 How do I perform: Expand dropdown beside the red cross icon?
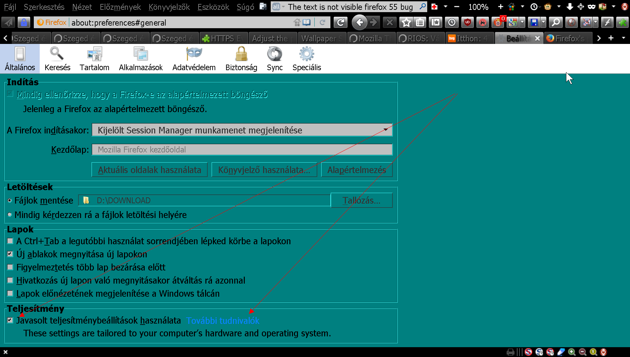coord(445,7)
